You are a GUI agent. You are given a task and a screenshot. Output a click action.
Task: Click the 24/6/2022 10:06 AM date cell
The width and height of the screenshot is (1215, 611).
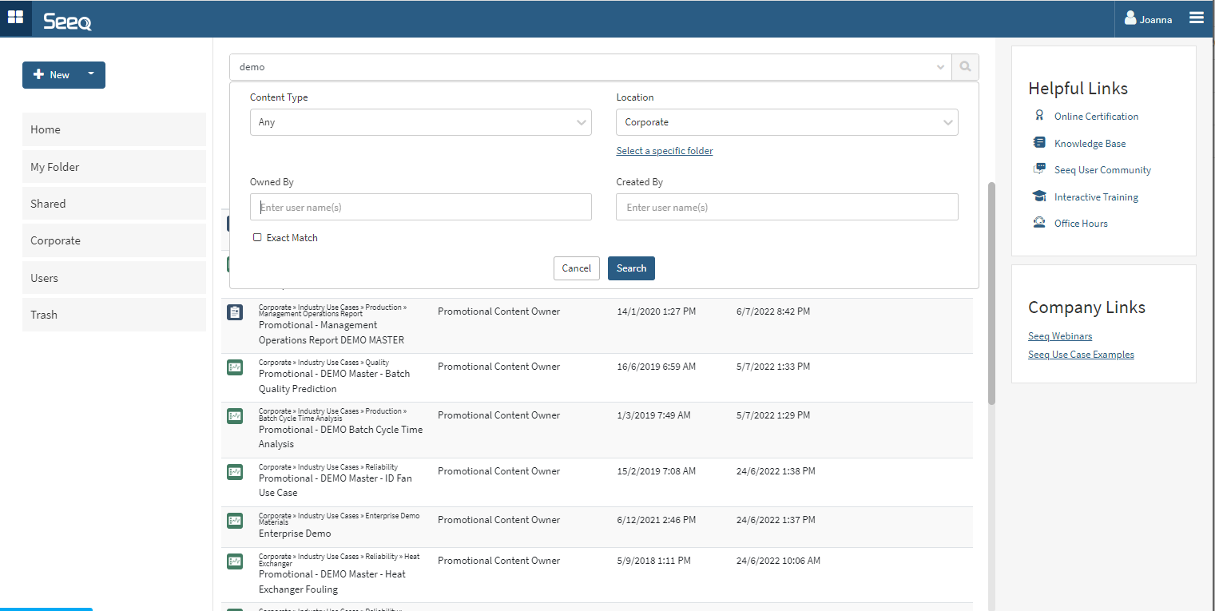coord(778,561)
